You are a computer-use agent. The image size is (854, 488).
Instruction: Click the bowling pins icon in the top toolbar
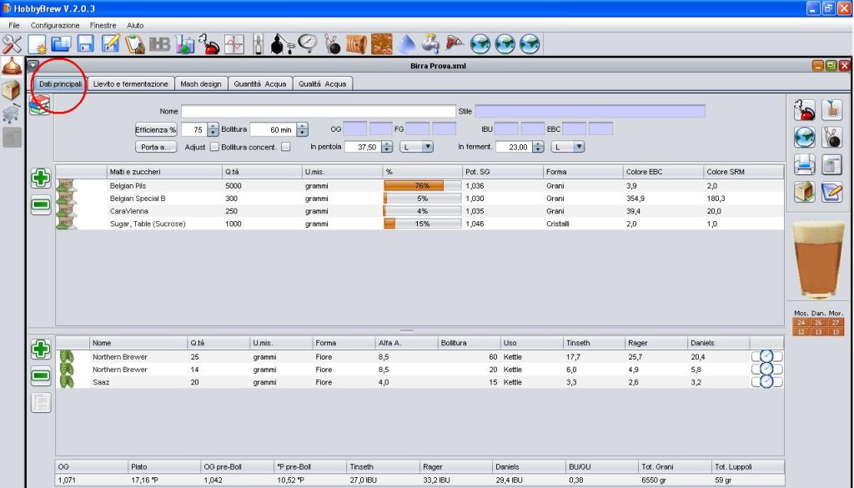pos(332,44)
